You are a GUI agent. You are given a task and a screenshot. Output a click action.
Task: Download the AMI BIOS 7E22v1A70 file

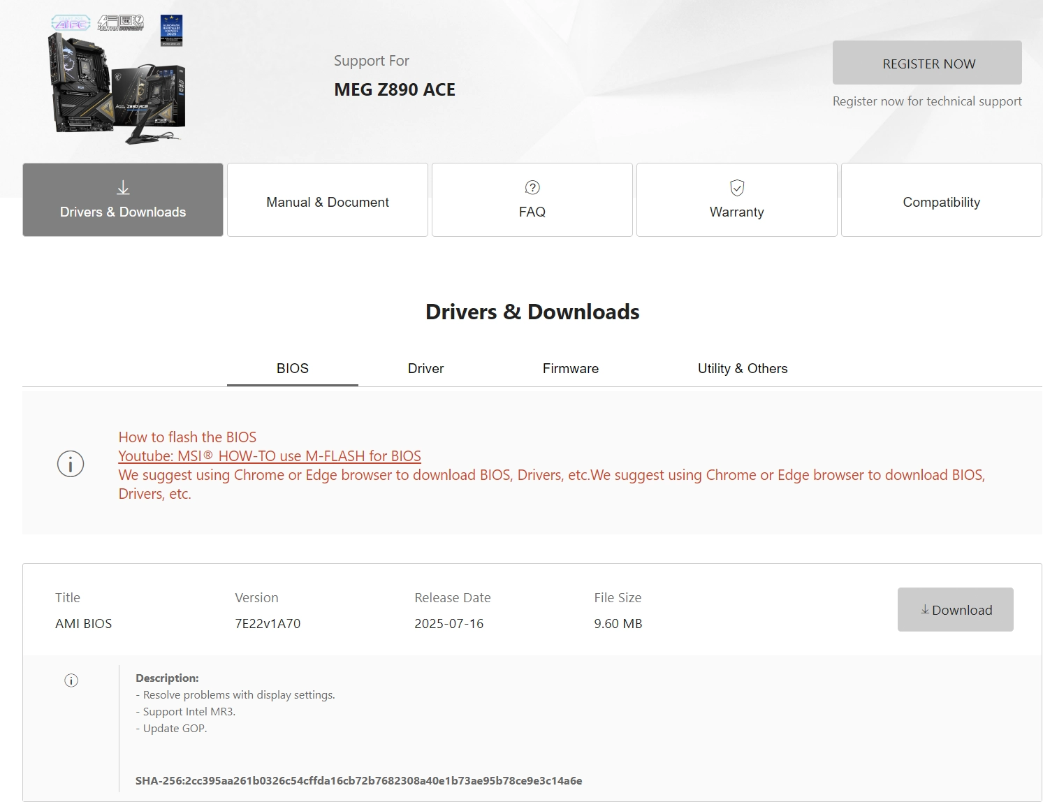tap(955, 609)
